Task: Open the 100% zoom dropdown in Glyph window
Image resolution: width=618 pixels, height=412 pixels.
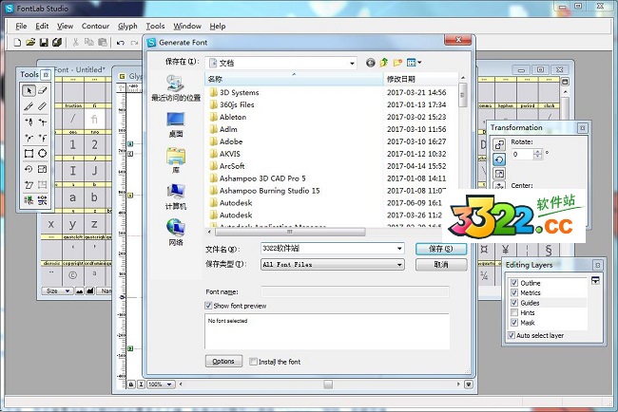Action: [x=169, y=384]
